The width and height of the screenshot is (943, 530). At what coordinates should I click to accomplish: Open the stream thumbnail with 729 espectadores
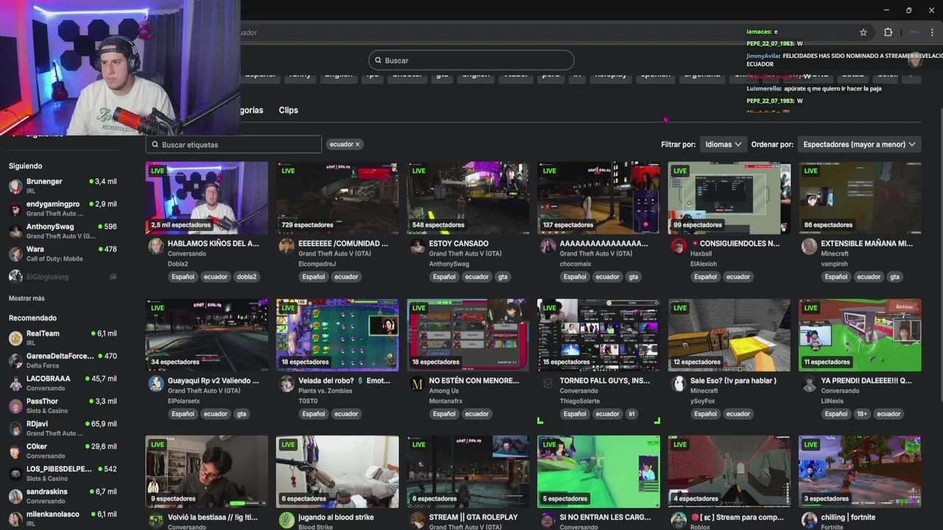coord(337,197)
